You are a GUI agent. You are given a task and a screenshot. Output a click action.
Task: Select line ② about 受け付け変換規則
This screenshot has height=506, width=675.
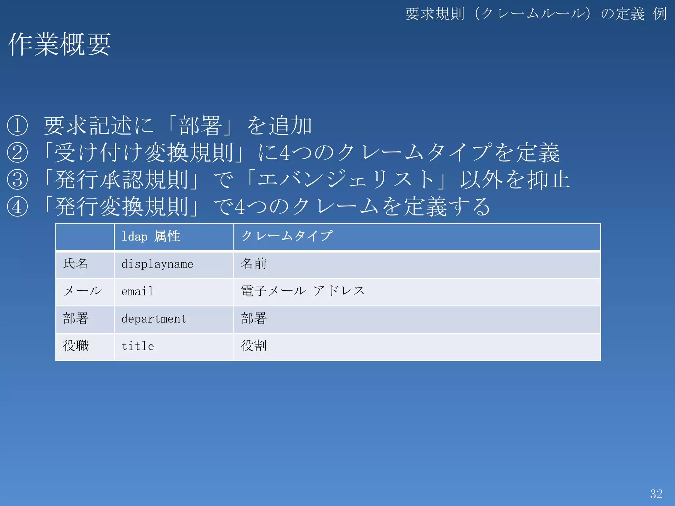click(283, 153)
